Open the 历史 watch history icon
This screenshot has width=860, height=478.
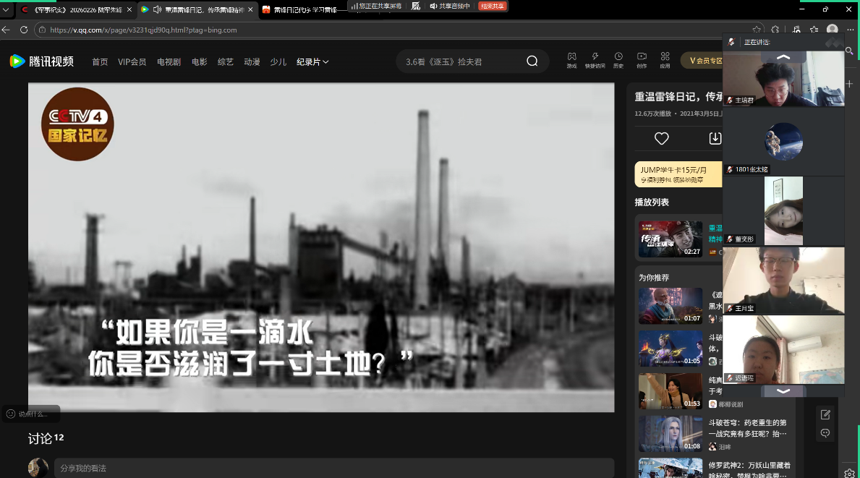pyautogui.click(x=618, y=57)
